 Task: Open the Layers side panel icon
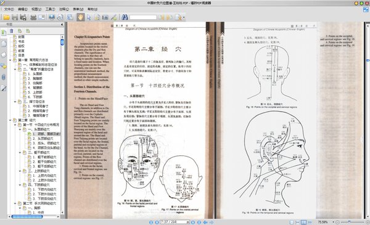(4, 55)
